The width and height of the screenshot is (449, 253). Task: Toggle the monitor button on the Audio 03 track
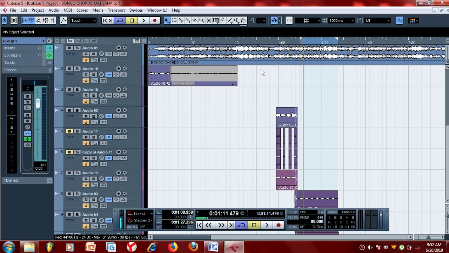(x=125, y=194)
